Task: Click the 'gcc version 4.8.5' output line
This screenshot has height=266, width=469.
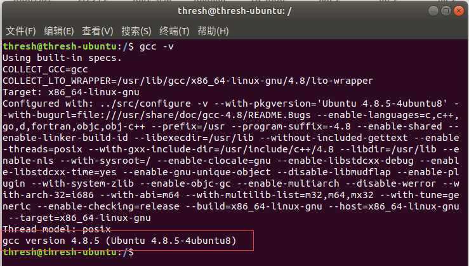Action: click(x=119, y=241)
